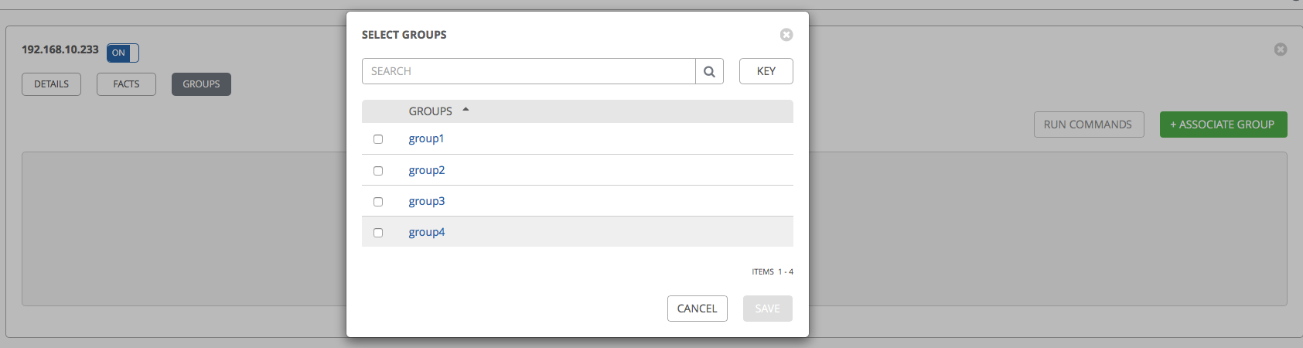Check the group1 checkbox
1303x348 pixels.
tap(378, 139)
